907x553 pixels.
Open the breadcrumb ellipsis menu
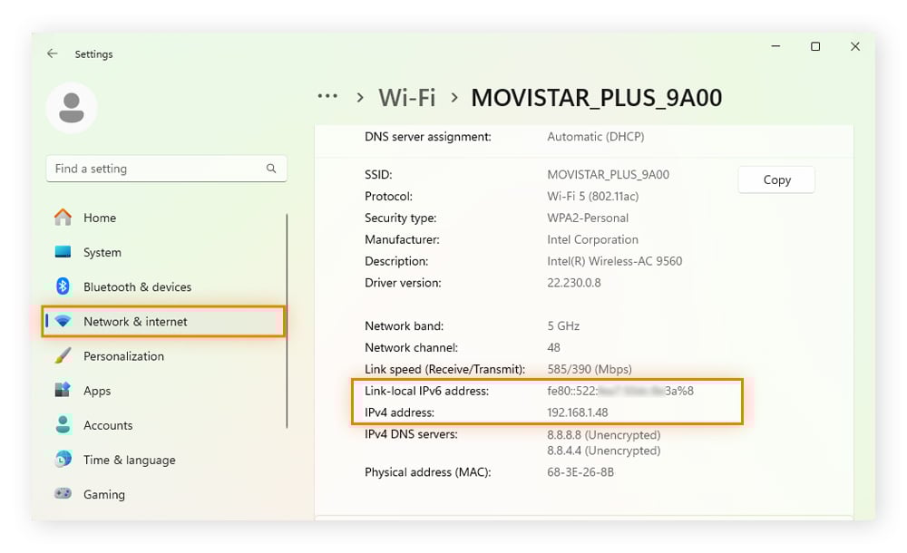click(x=327, y=96)
